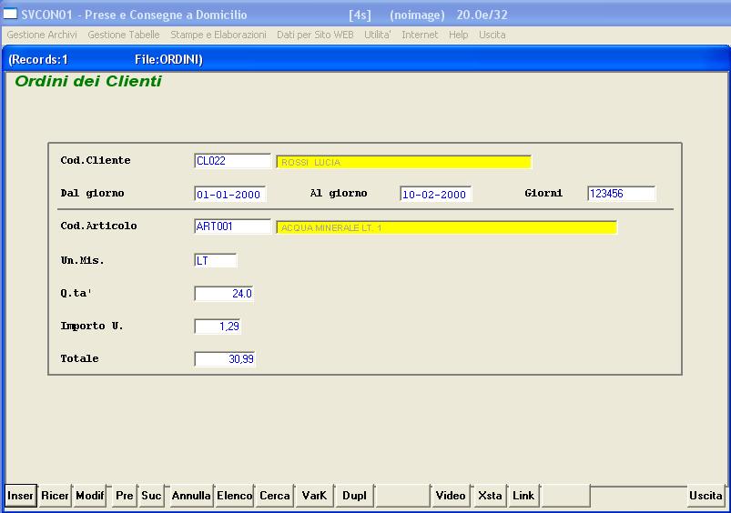Click the Totale label
731x513 pixels.
pyautogui.click(x=80, y=358)
